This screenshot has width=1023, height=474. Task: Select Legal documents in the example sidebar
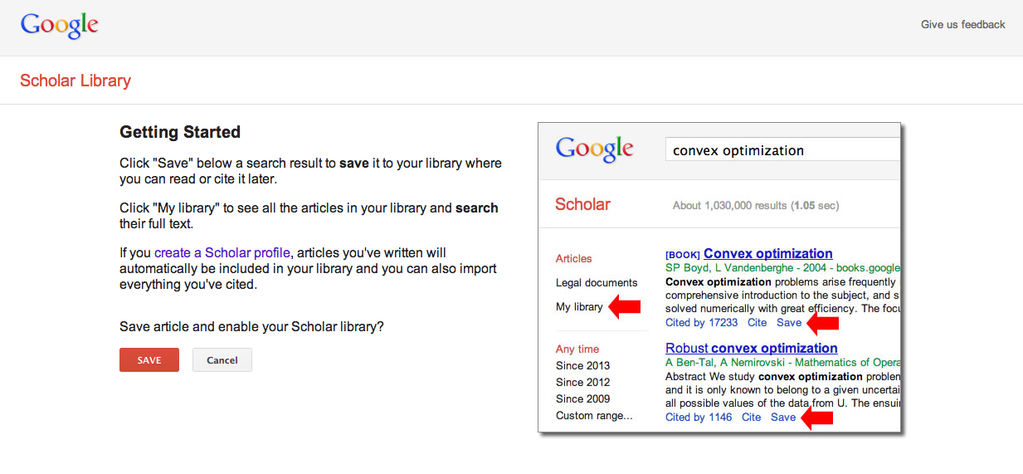(x=597, y=283)
